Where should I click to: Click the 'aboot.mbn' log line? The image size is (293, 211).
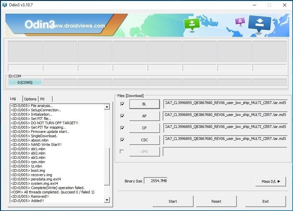[30, 140]
